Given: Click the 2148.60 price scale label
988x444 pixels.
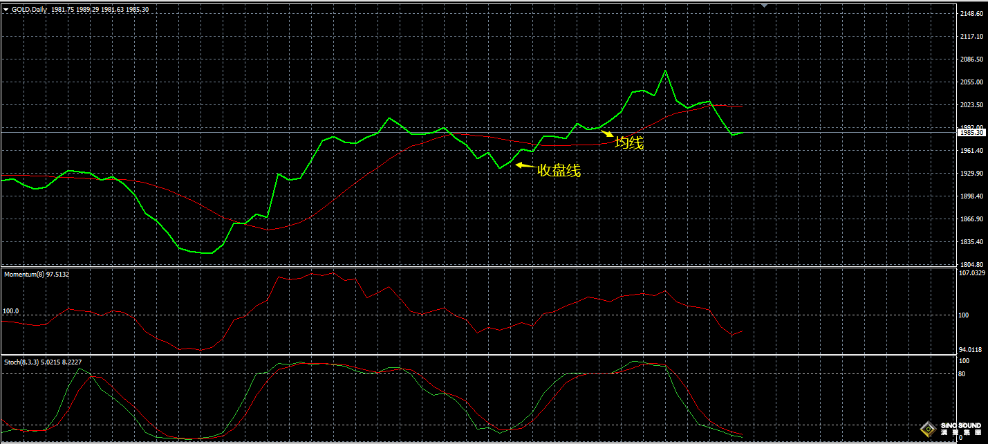Looking at the screenshot, I should [971, 14].
